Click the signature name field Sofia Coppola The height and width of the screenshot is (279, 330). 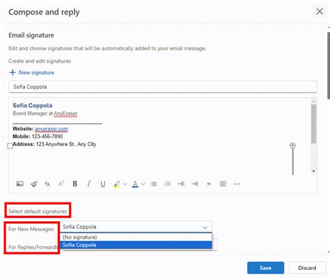[163, 87]
